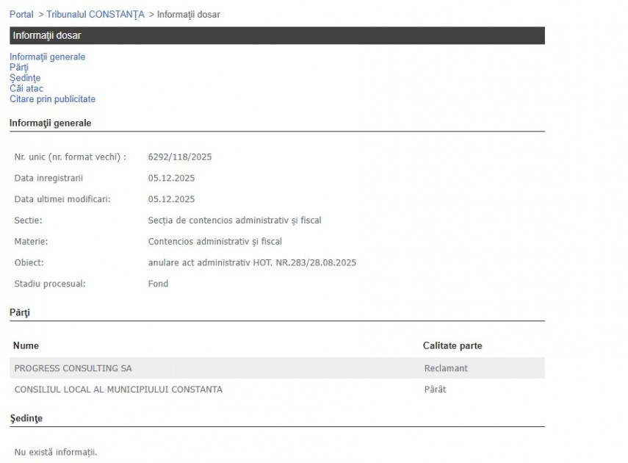Click the Obiect value anulare act administrativ
This screenshot has height=463, width=628.
click(x=252, y=262)
